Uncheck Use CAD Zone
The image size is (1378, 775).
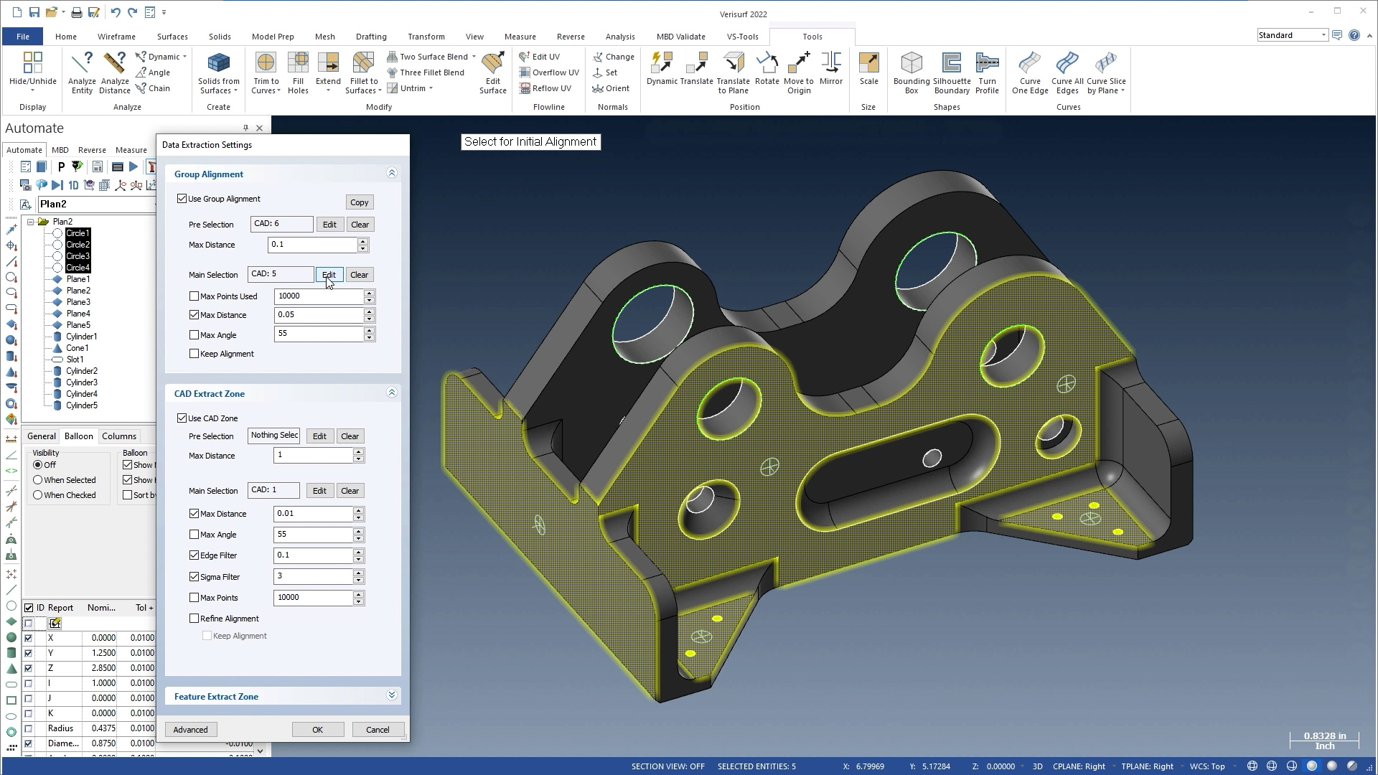tap(182, 418)
